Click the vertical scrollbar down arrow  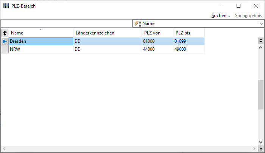click(x=260, y=142)
